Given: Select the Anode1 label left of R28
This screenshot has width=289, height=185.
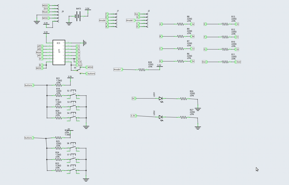Looking at the screenshot, I should pos(117,69).
